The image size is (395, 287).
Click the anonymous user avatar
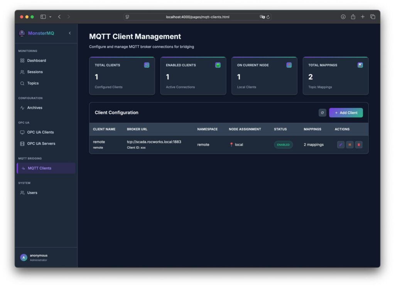[24, 257]
